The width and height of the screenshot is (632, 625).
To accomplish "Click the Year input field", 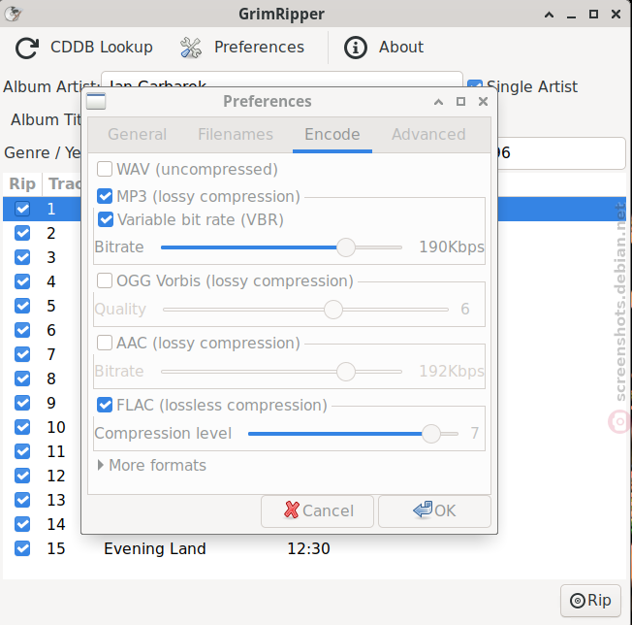I will pos(561,153).
